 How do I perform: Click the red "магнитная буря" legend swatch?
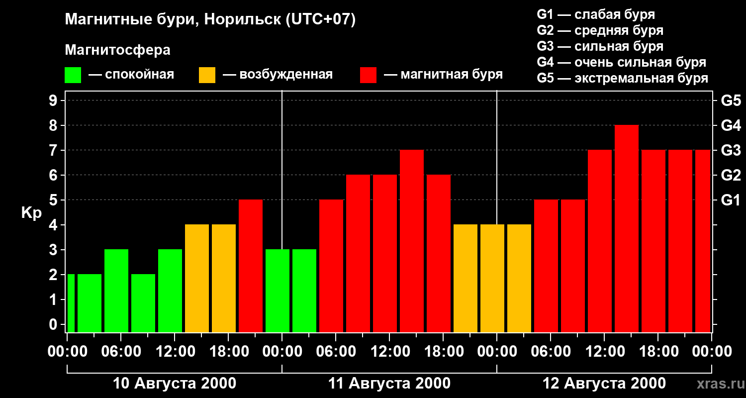click(368, 75)
